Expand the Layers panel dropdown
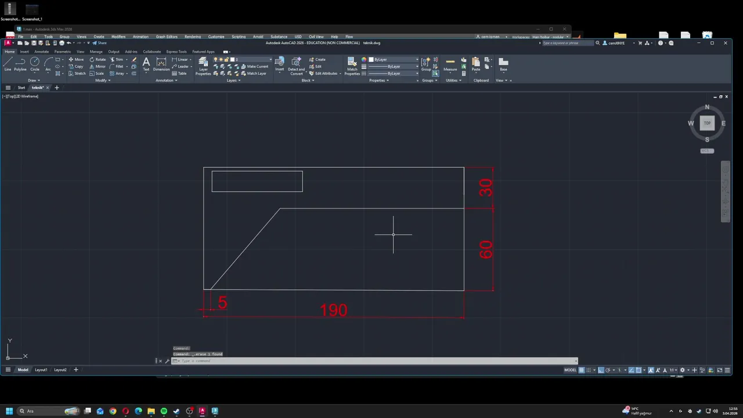The image size is (743, 418). tap(233, 81)
